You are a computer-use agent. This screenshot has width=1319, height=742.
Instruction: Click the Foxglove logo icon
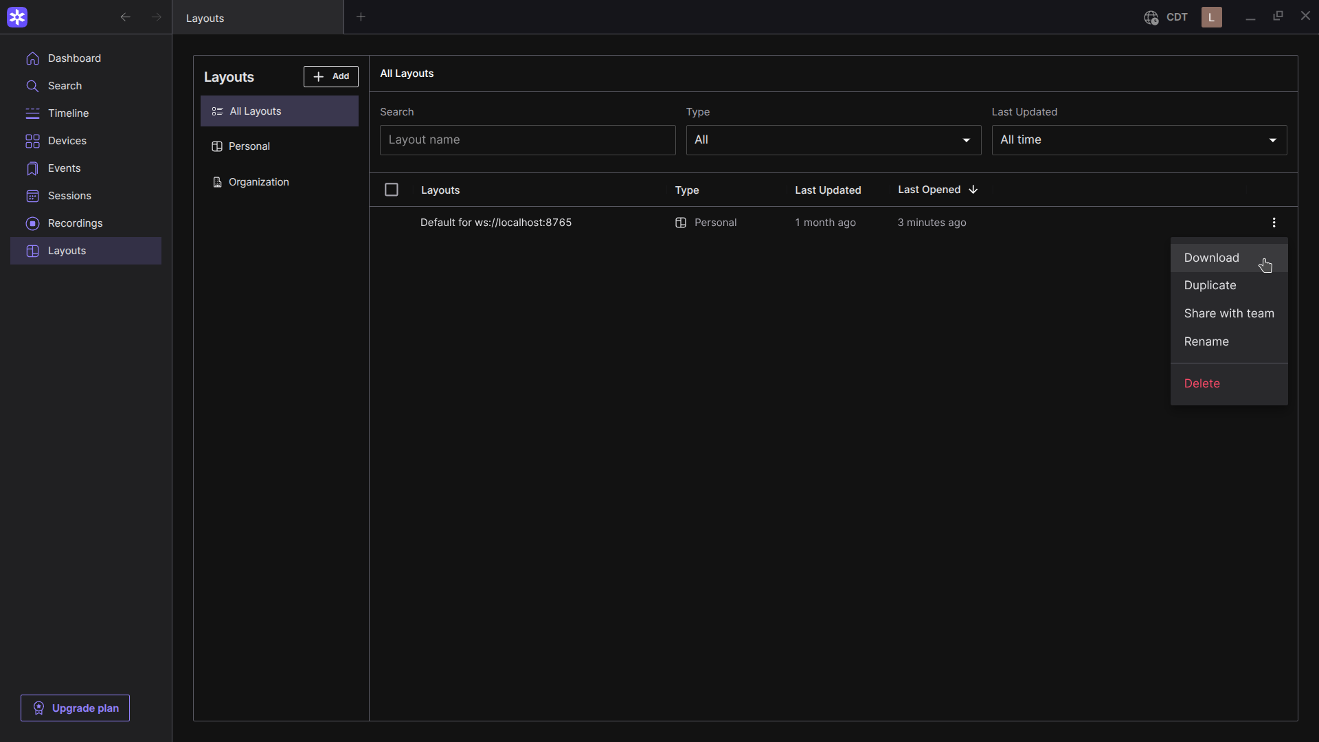(x=17, y=17)
